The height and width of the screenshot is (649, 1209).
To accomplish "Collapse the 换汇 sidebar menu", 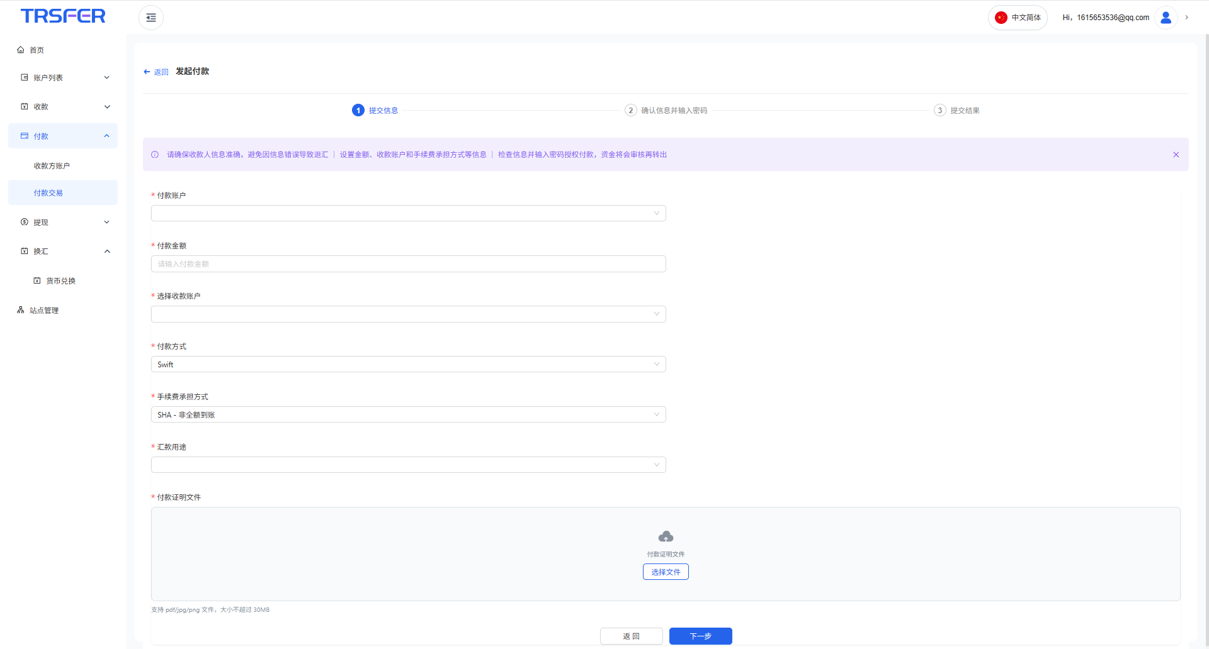I will (x=63, y=252).
